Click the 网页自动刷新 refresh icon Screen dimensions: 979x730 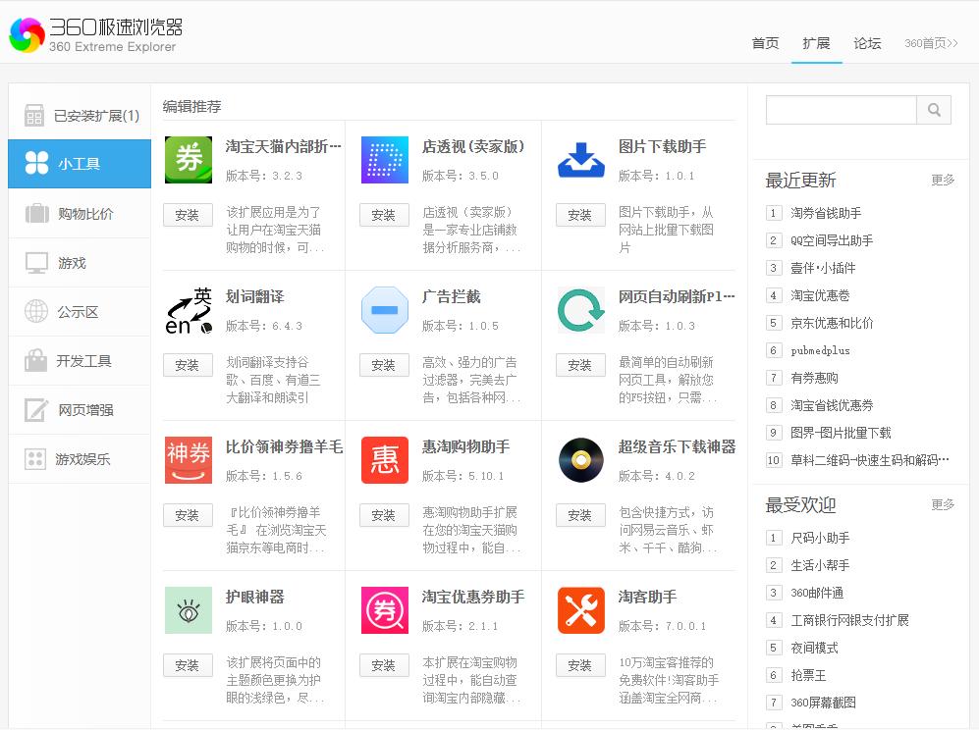[x=579, y=310]
